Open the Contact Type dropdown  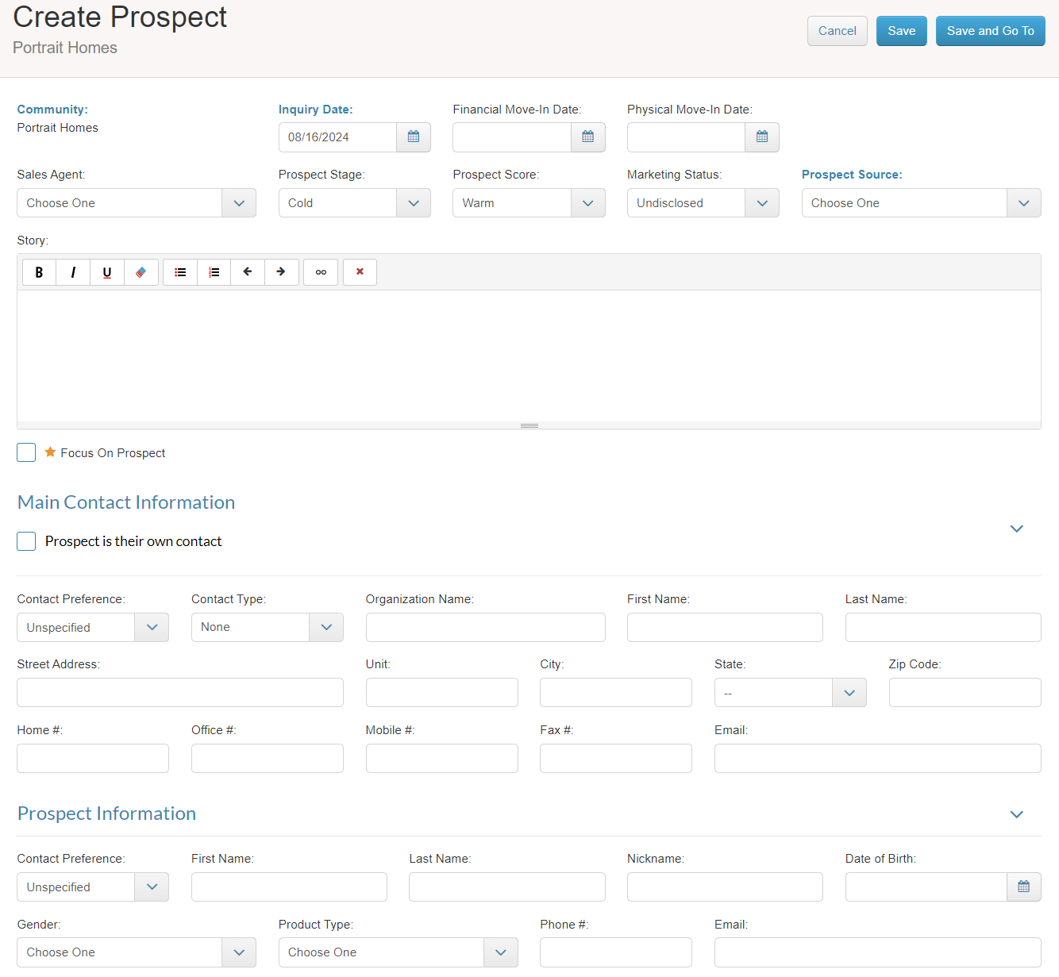[x=268, y=628]
